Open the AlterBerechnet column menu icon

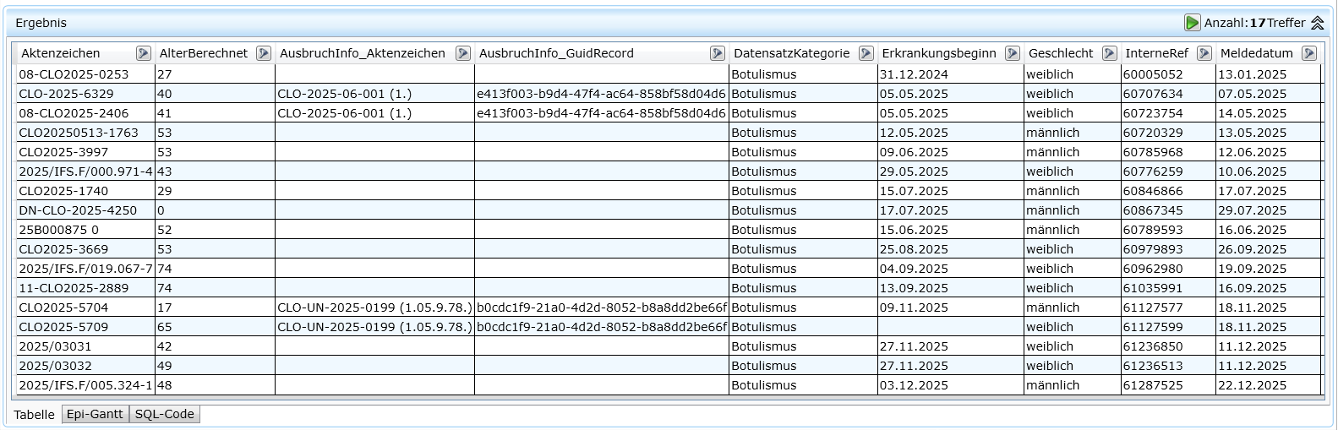pyautogui.click(x=264, y=53)
